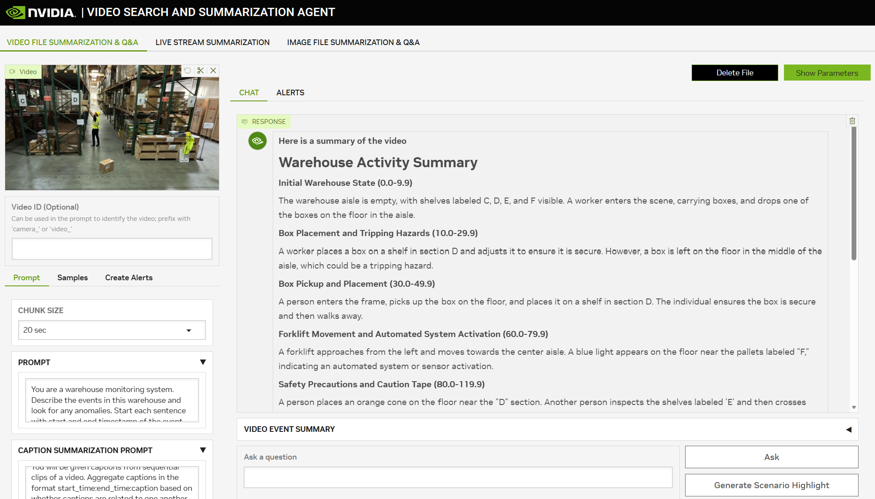Open the CHUNK SIZE dropdown

[x=112, y=330]
